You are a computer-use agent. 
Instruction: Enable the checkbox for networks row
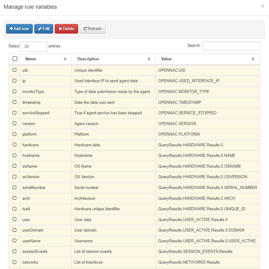coord(14,262)
